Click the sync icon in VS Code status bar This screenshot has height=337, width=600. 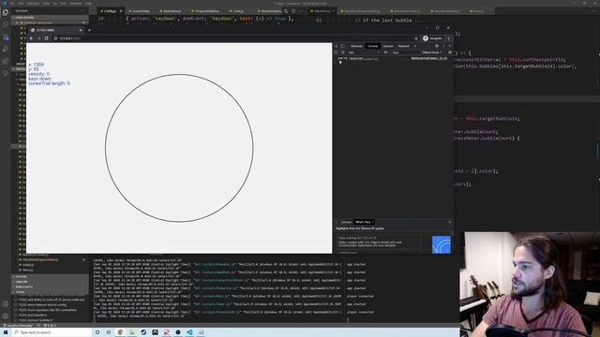37,326
